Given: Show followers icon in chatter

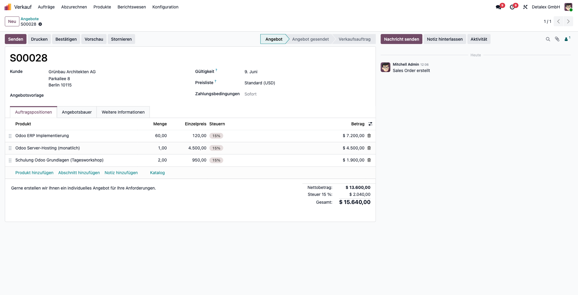Looking at the screenshot, I should point(567,39).
